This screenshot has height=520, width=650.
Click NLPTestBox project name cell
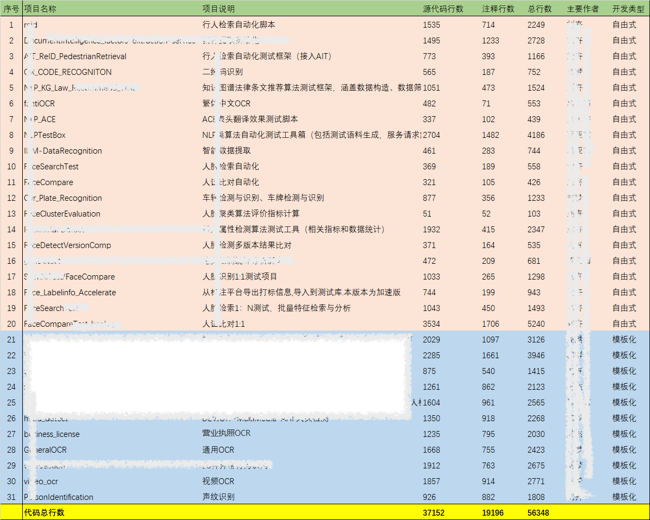pos(45,135)
